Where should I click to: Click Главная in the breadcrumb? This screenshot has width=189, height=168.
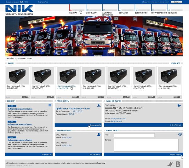[21, 58]
